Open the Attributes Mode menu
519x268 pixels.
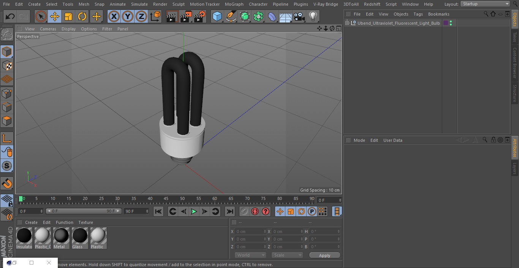(x=359, y=140)
